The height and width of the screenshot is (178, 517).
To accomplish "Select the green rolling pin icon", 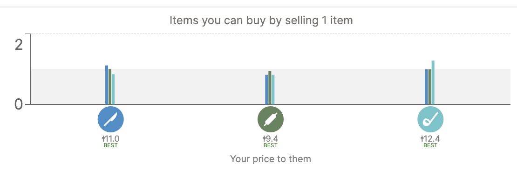I will [x=270, y=119].
